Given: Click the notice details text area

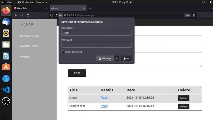Looking at the screenshot, I should (168, 59).
